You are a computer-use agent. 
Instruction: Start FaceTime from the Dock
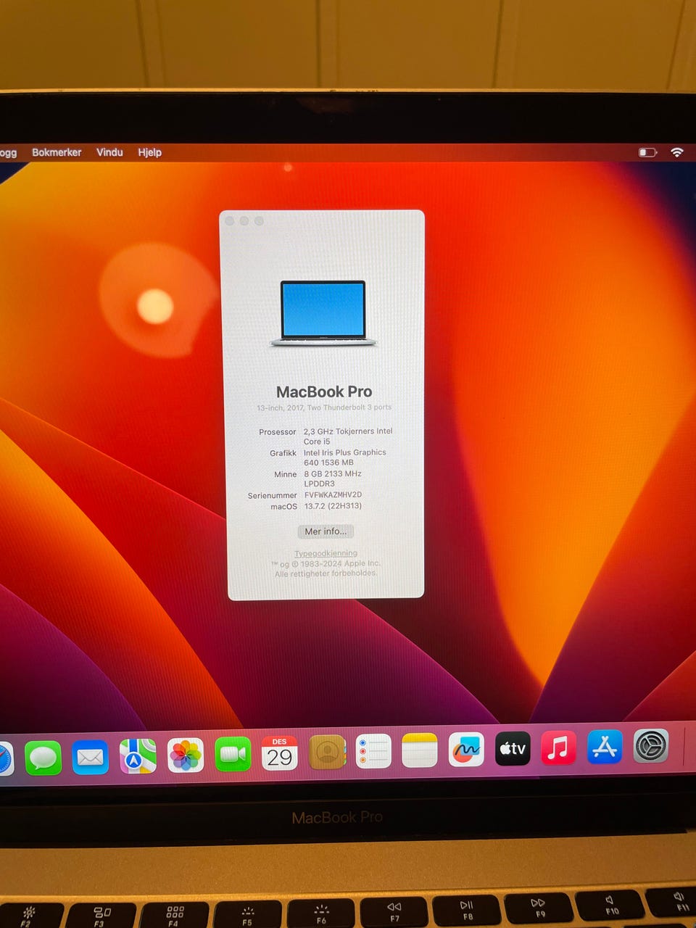coord(233,755)
